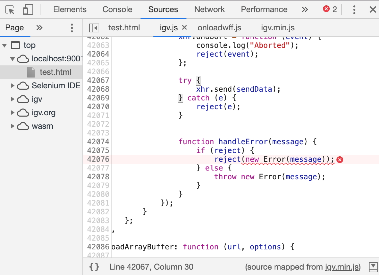Open the 2-errors counter badge
Screen dimensions: 379x275
tap(328, 9)
